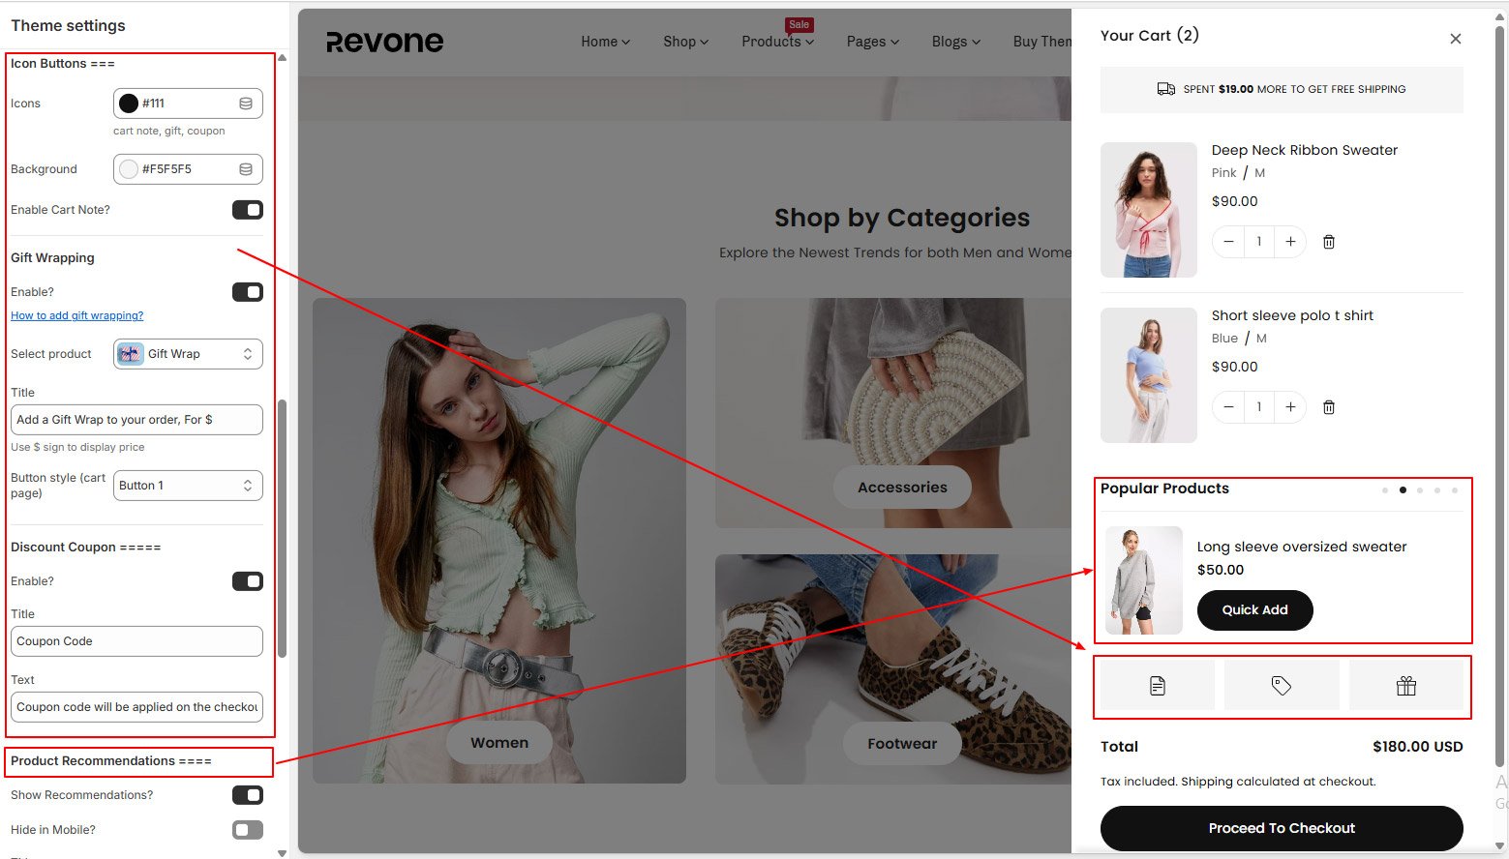1509x859 pixels.
Task: Click the coupon tag icon in cart
Action: 1281,686
